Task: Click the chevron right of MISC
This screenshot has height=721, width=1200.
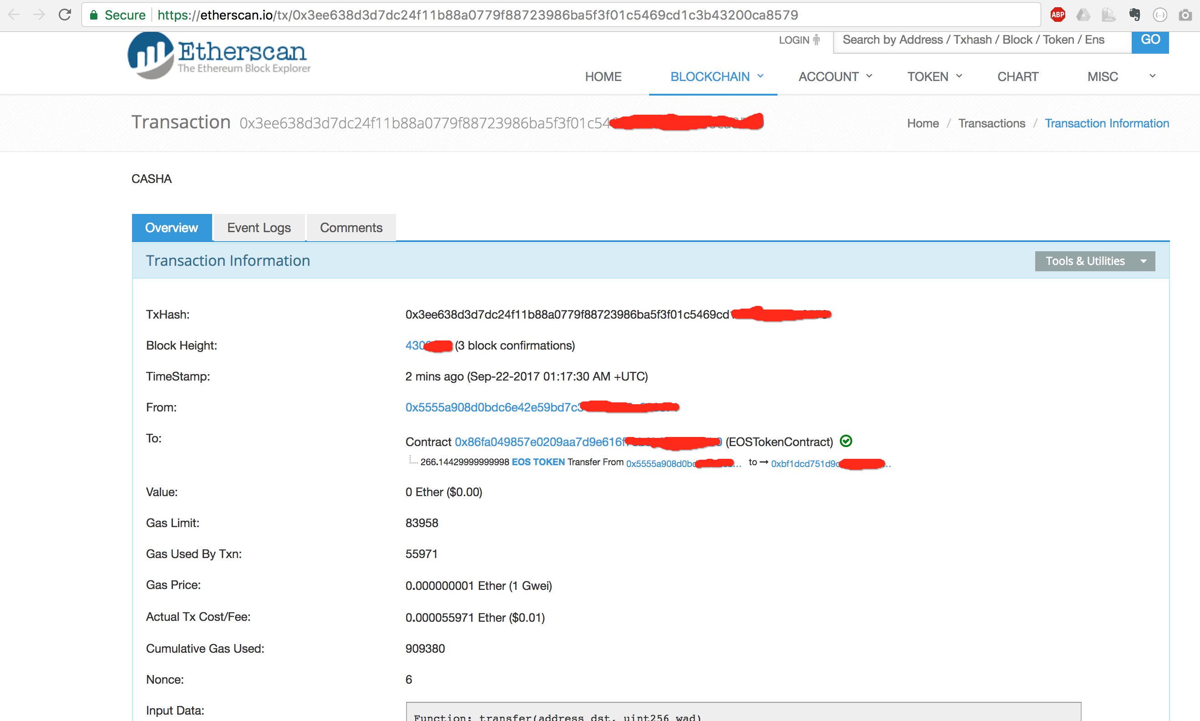Action: [1152, 76]
